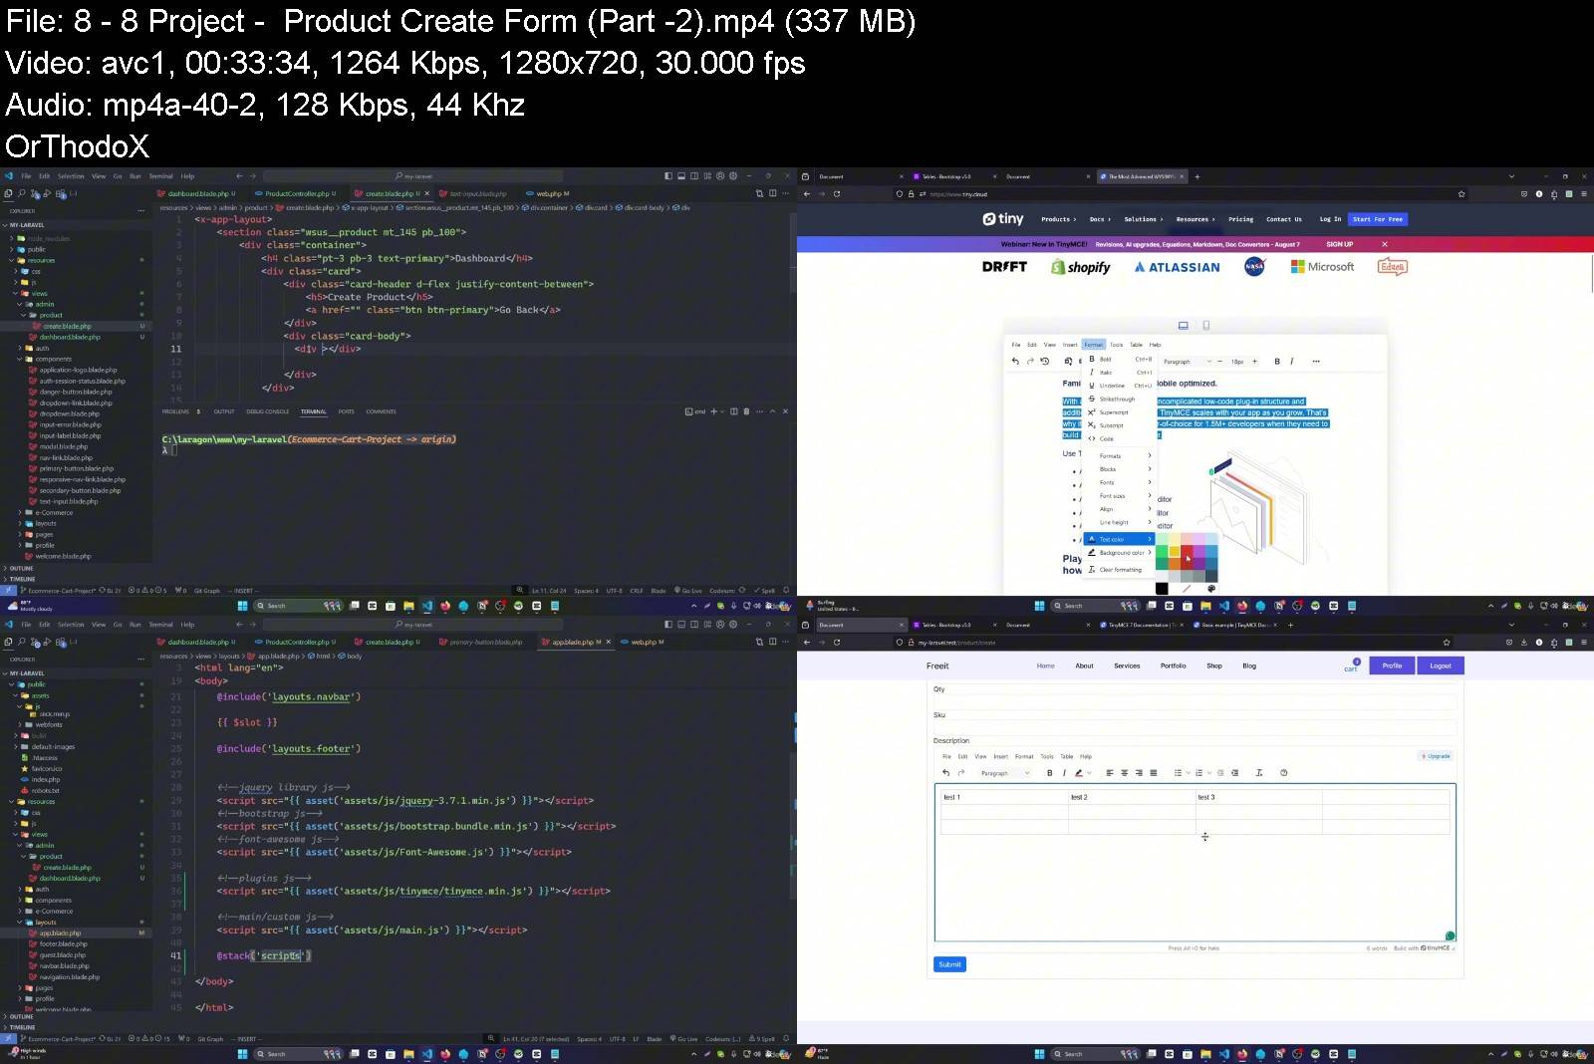The height and width of the screenshot is (1064, 1594).
Task: Open Insert menu in Description editor
Action: click(1000, 756)
